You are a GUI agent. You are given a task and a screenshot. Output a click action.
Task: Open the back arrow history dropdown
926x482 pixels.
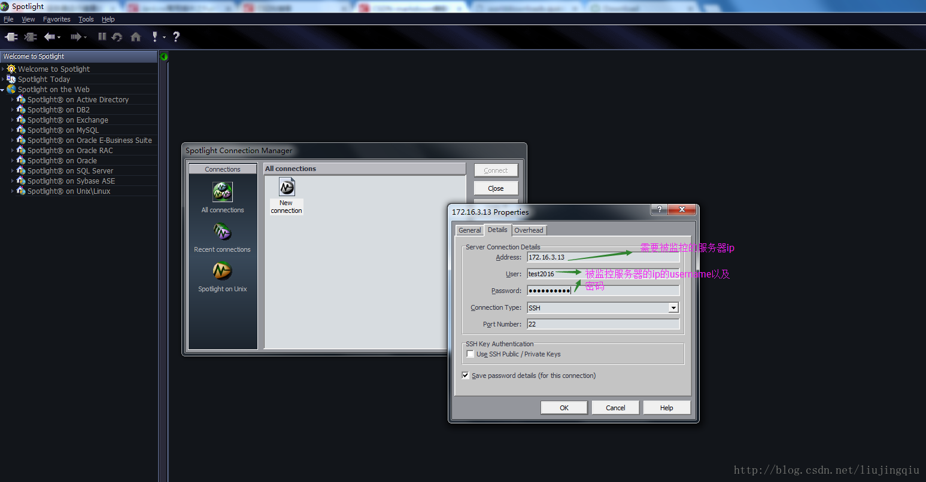[x=59, y=38]
